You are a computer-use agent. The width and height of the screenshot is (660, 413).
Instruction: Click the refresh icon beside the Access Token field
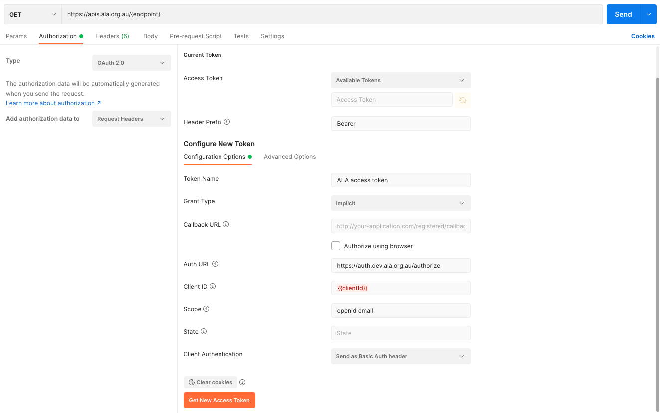[x=462, y=100]
